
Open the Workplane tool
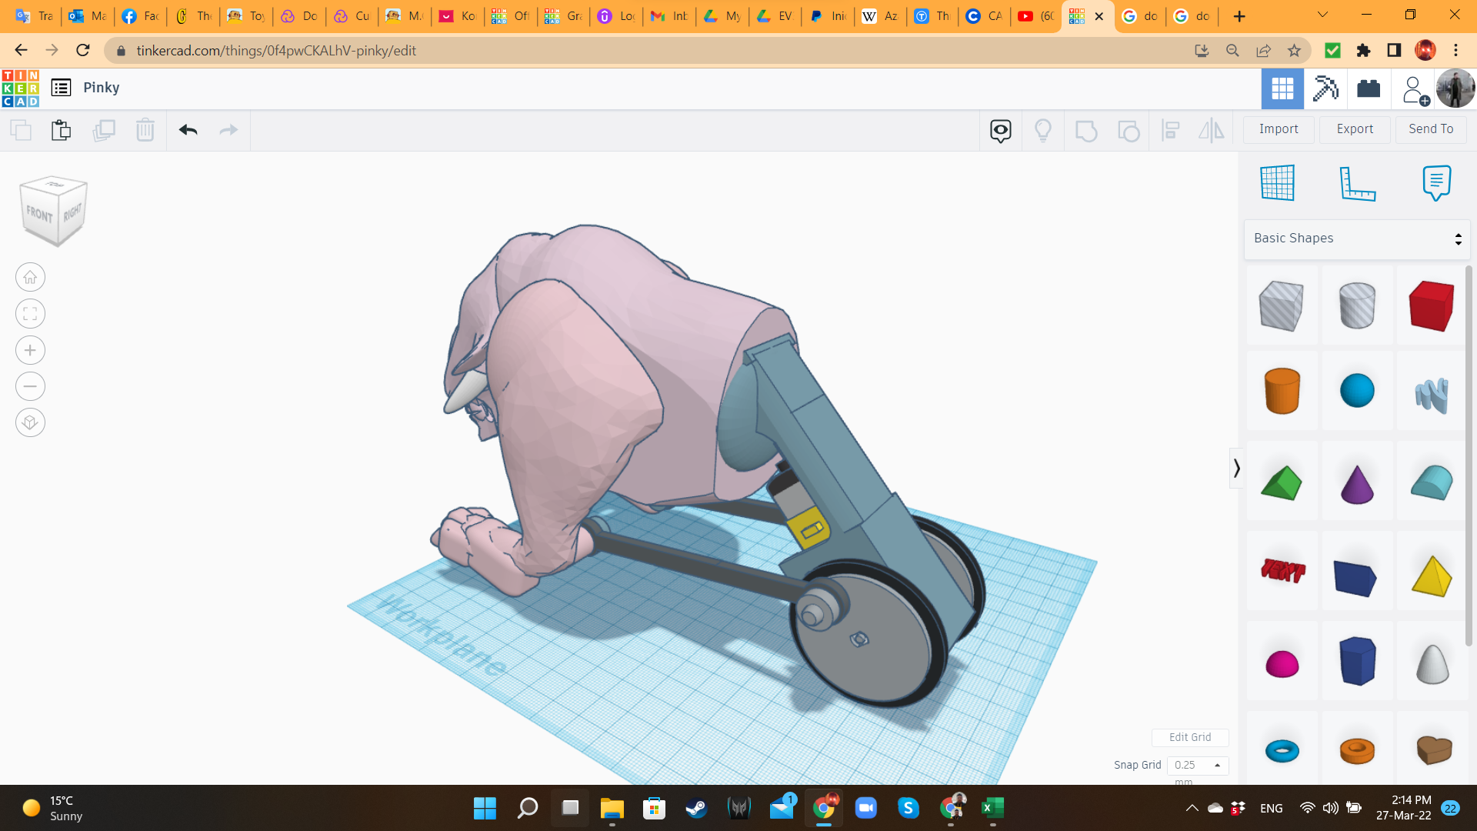1278,183
